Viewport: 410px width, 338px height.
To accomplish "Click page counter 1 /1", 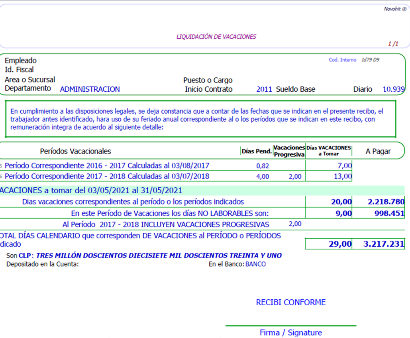I will click(x=393, y=43).
